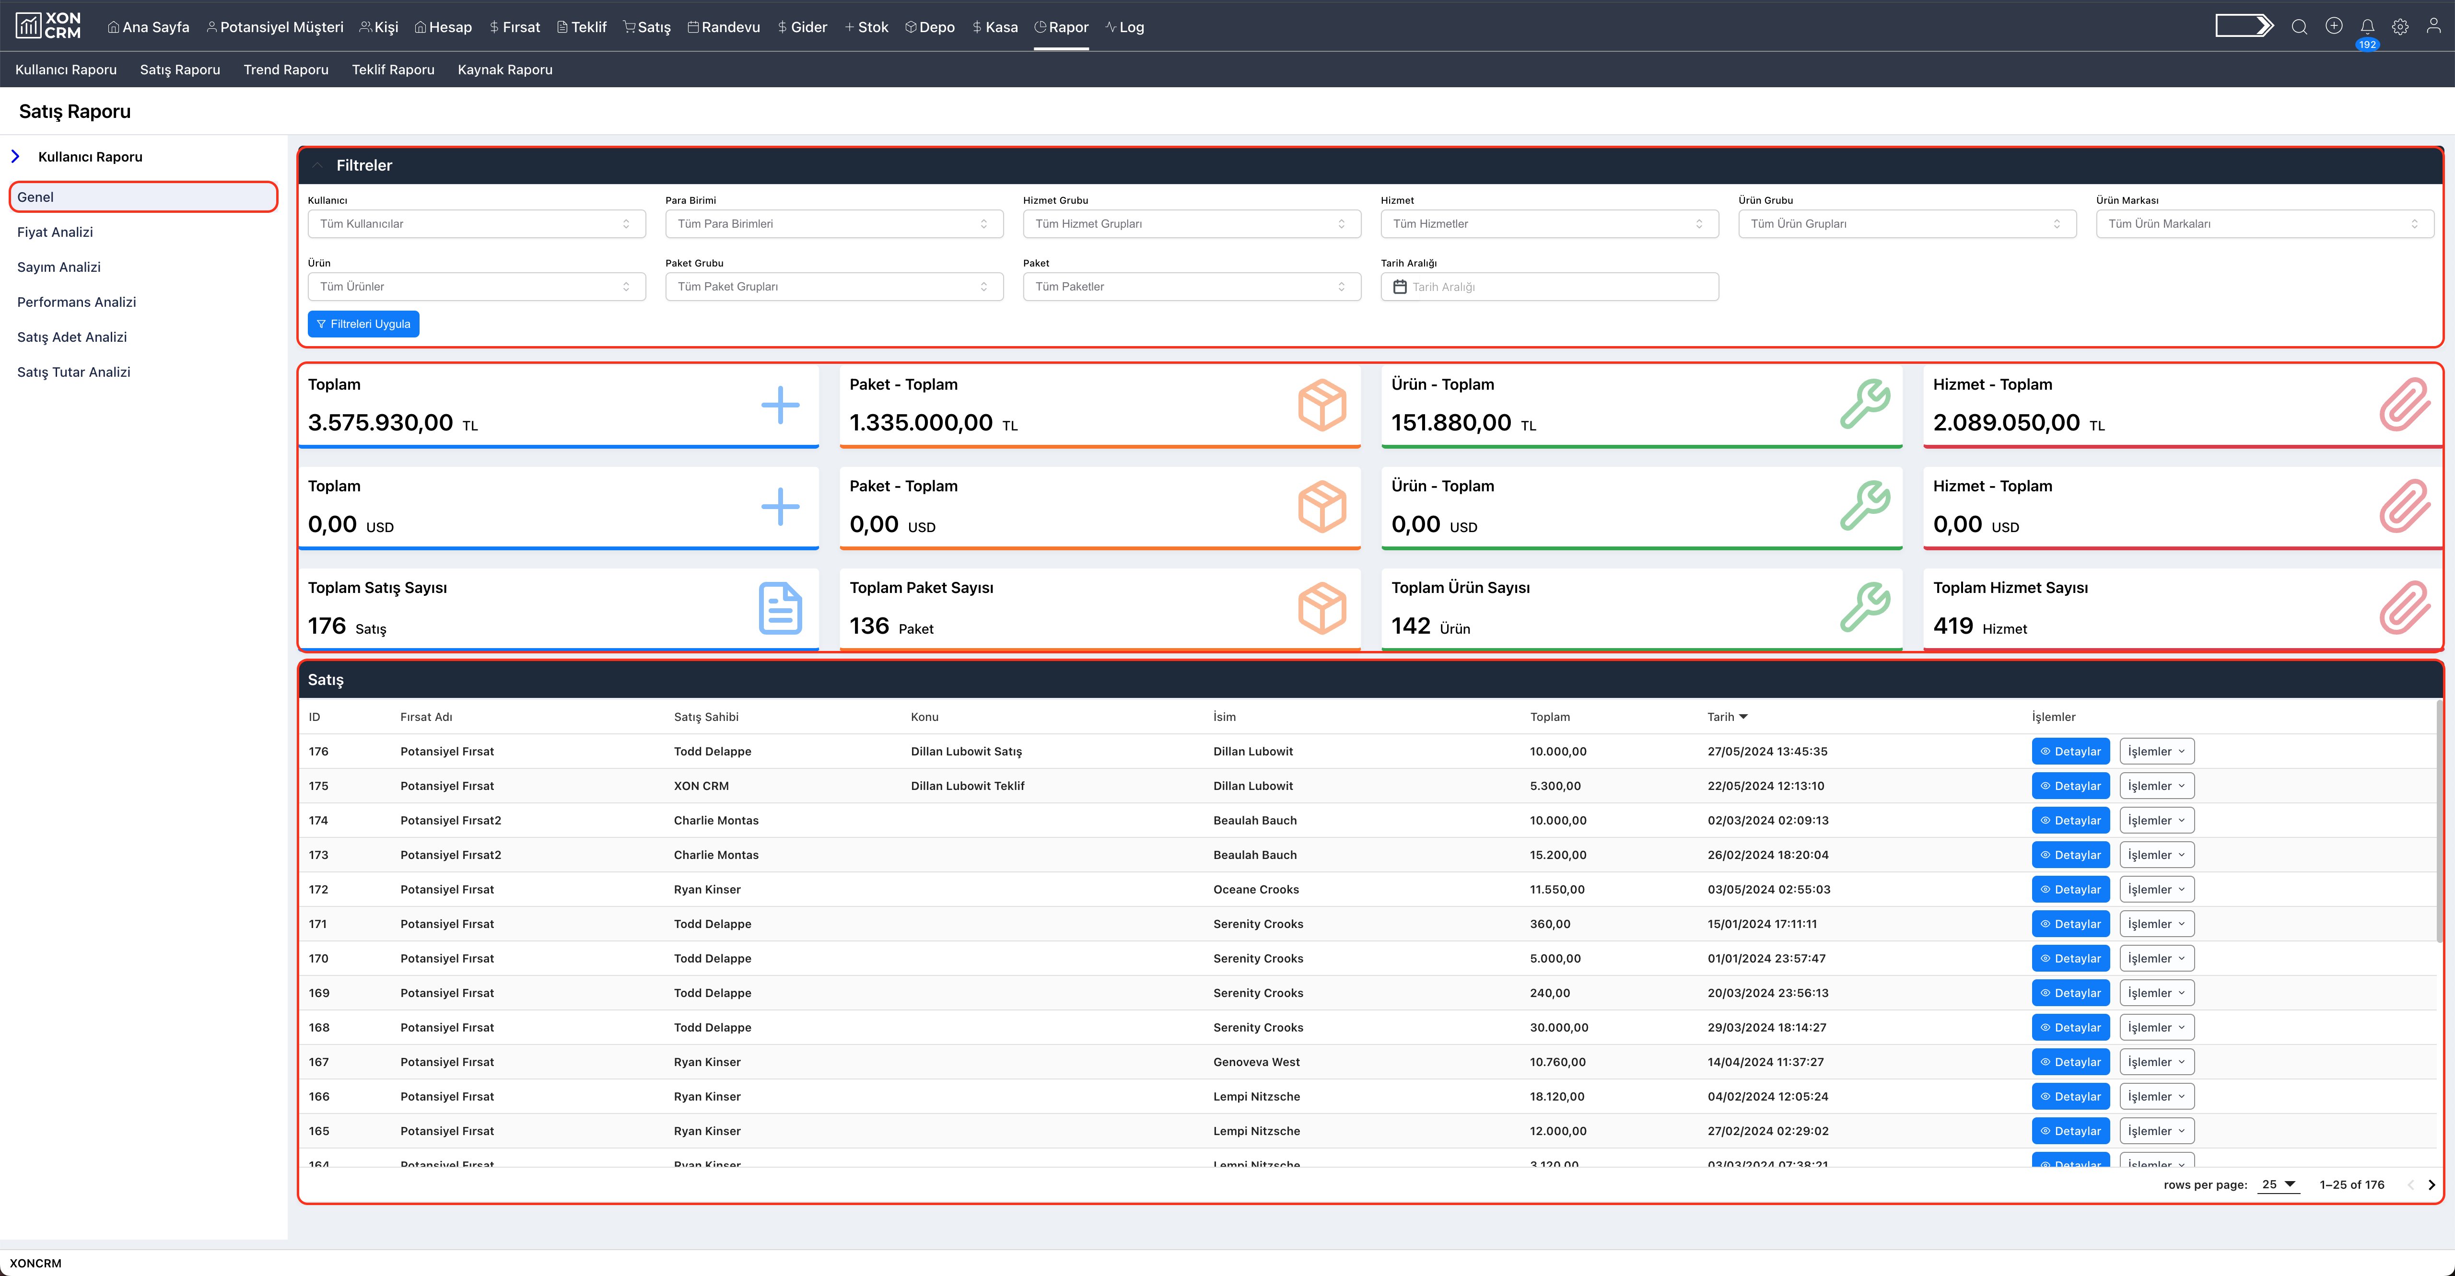
Task: Click the plus icon on Toplam USD card
Action: (x=781, y=506)
